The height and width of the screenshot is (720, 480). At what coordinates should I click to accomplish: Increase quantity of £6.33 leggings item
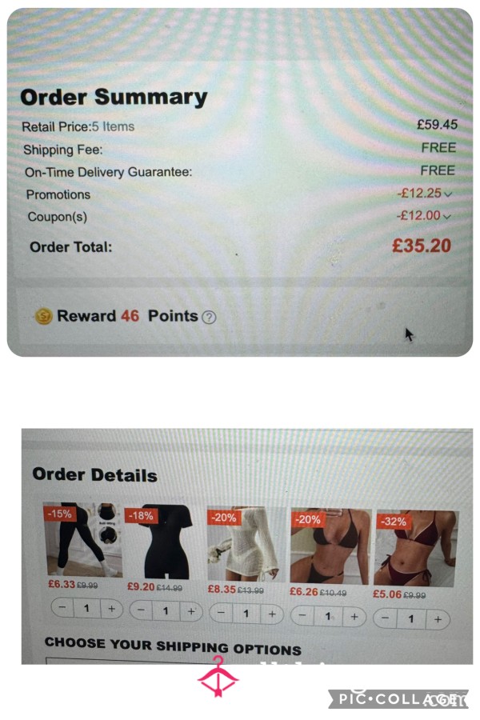[x=112, y=609]
